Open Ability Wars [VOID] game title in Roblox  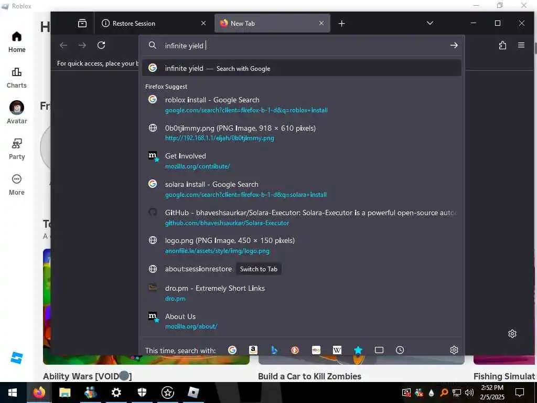pyautogui.click(x=88, y=376)
